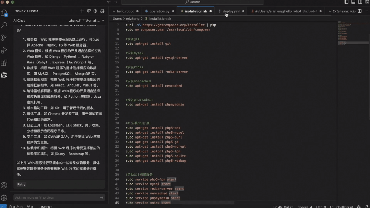This screenshot has height=208, width=370.
Task: Change end of line sequence LF
Action: pos(332,207)
